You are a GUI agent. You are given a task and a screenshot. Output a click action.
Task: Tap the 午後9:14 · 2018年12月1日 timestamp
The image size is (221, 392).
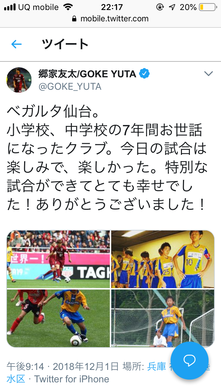point(63,366)
